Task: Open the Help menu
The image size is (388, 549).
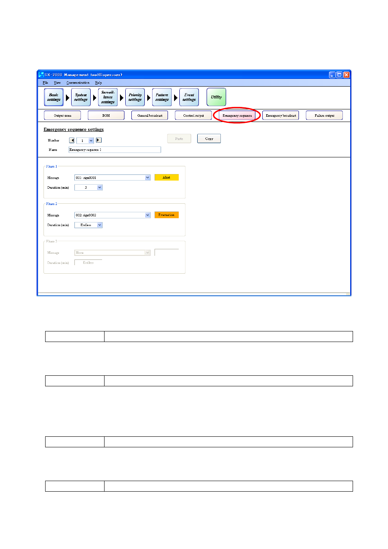Action: [98, 83]
